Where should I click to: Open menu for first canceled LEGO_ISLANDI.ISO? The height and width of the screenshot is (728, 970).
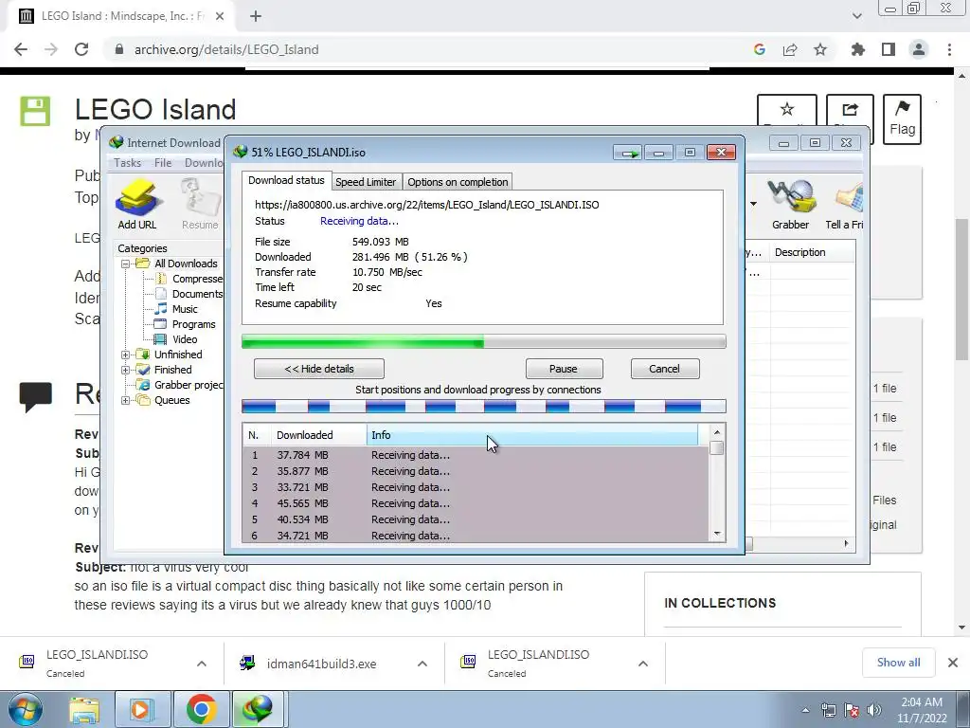click(202, 664)
